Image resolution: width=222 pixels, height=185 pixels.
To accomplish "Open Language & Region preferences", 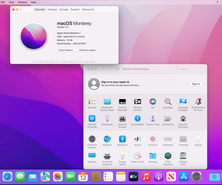I will 183,105.
